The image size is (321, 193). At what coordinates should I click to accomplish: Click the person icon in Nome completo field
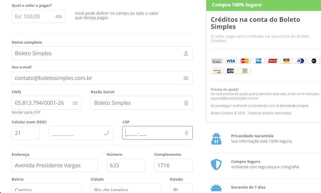(x=186, y=53)
